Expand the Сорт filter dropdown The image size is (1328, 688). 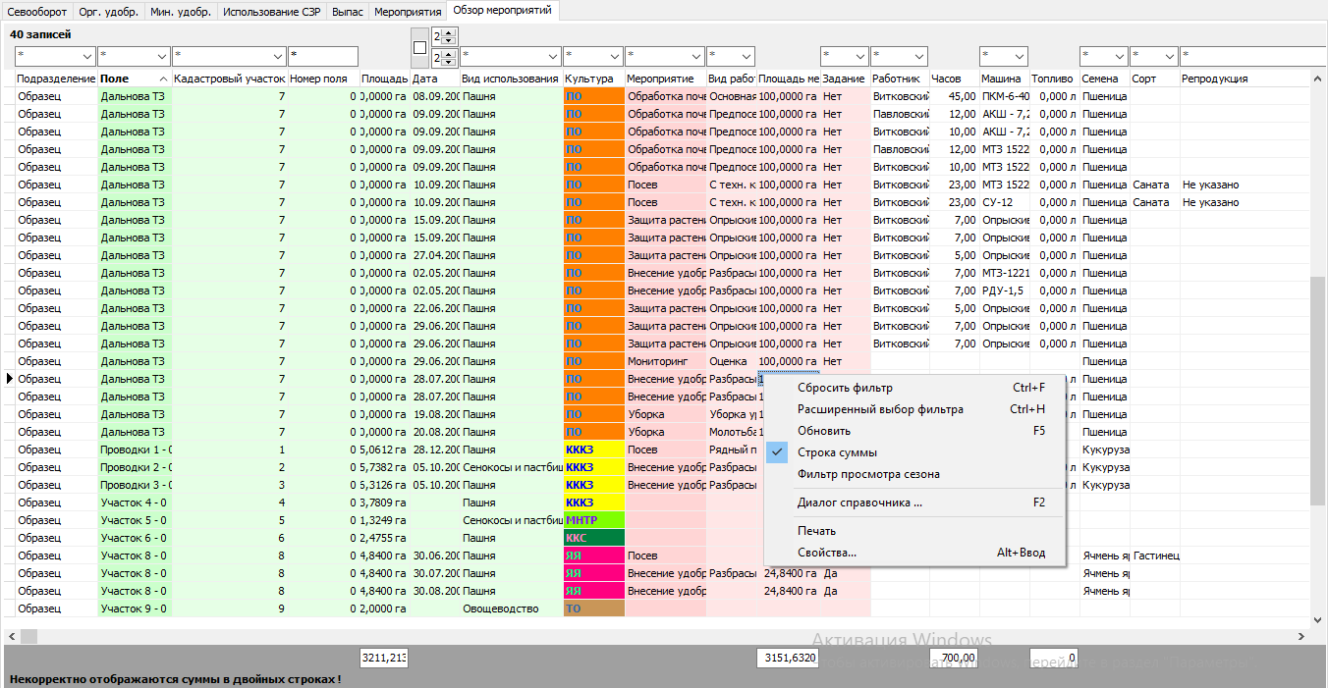pyautogui.click(x=1168, y=57)
